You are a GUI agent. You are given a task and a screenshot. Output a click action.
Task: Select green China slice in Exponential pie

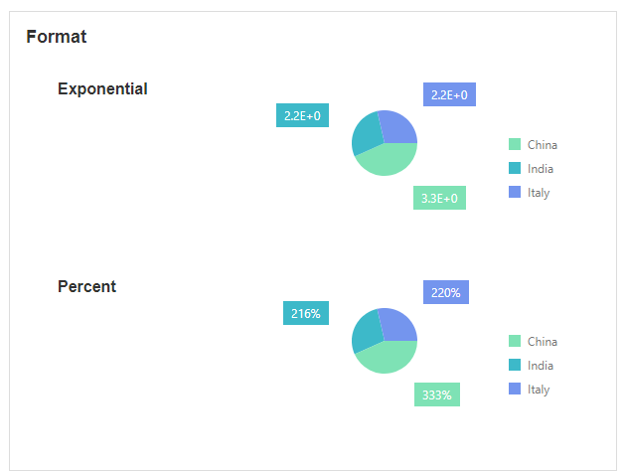(388, 161)
